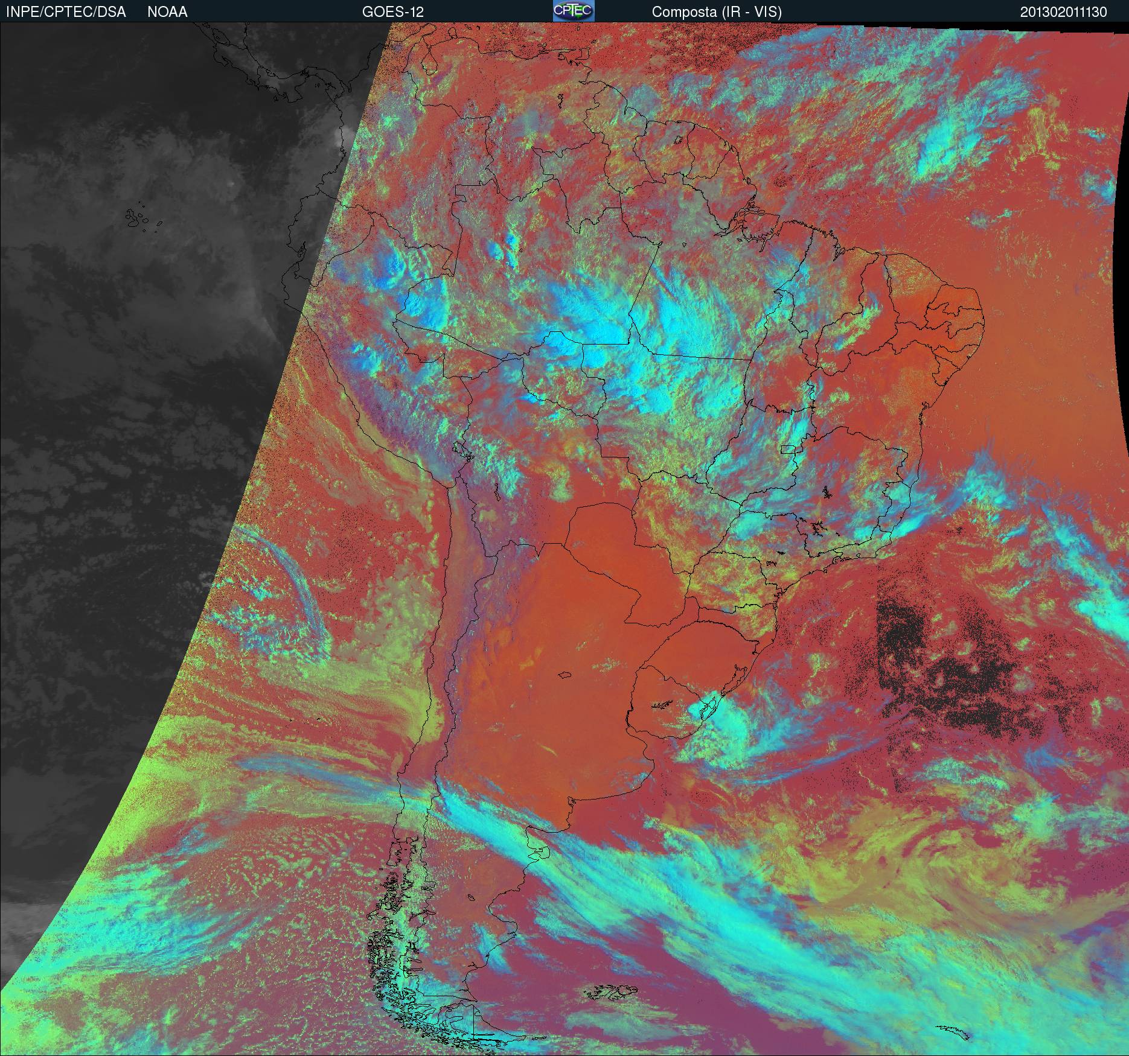Click the CPTEC logo in the header
1129x1056 pixels.
point(574,11)
